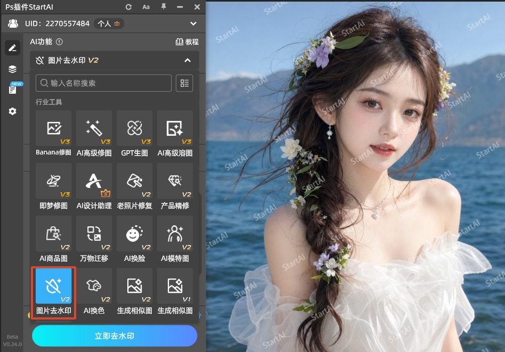Open the GPT生图 tool
The width and height of the screenshot is (505, 352).
134,128
